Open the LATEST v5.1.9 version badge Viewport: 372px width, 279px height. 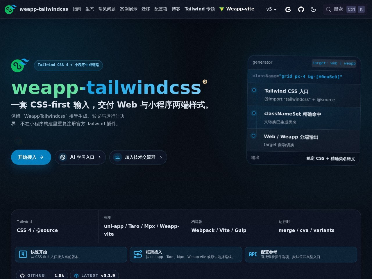click(x=94, y=275)
